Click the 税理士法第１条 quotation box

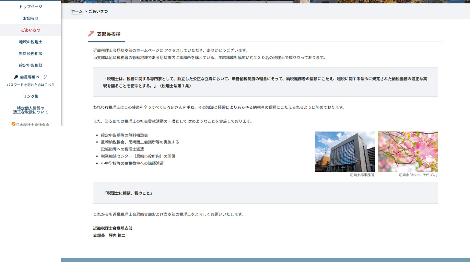click(265, 82)
